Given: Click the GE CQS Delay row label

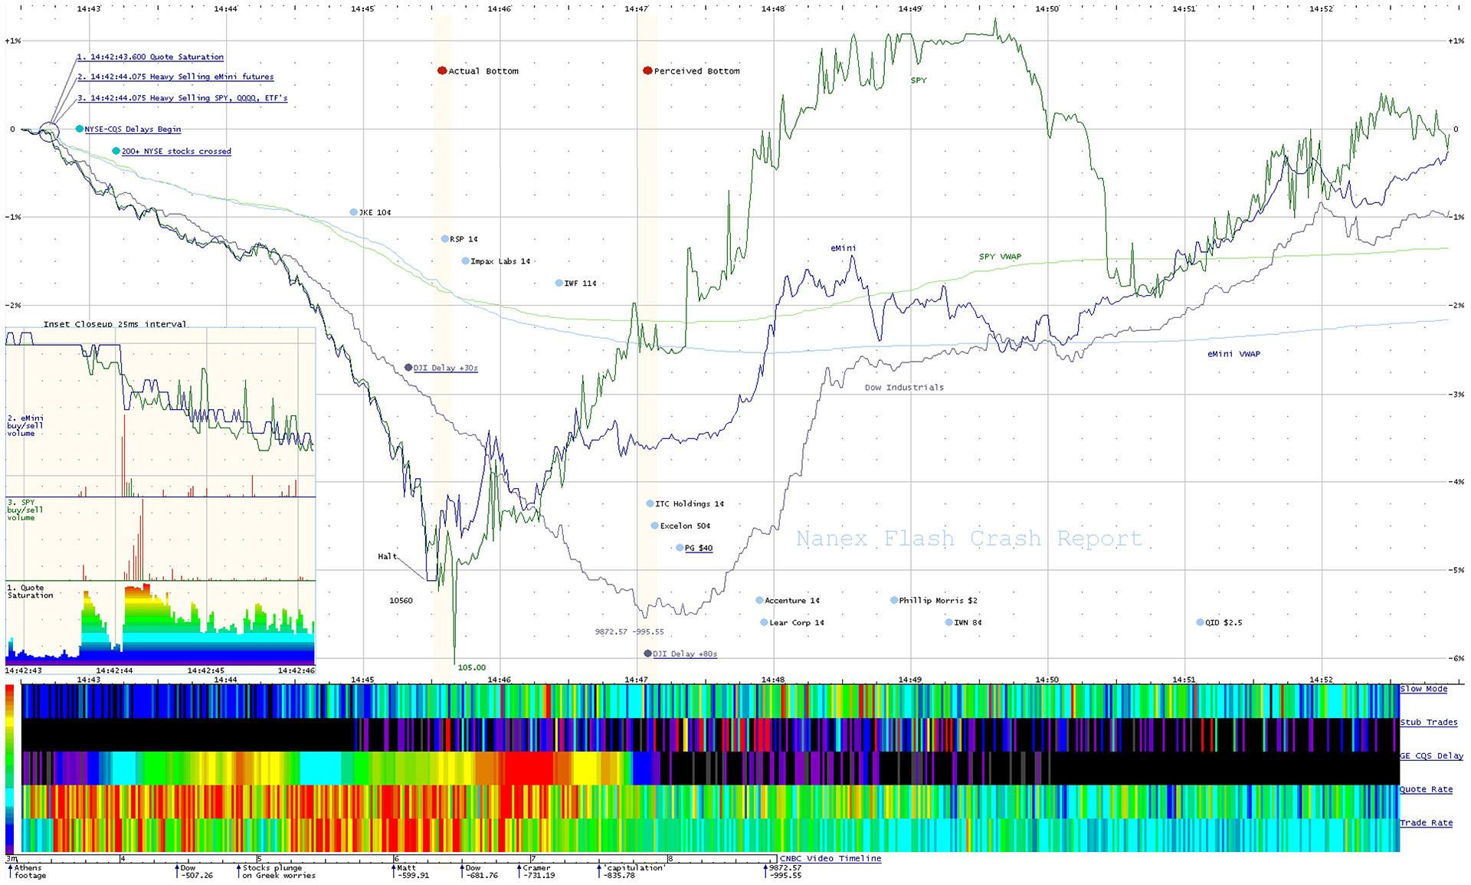Looking at the screenshot, I should (1431, 756).
